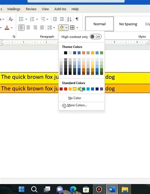
Task: Click the Increase Indent icon
Action: point(62,19)
